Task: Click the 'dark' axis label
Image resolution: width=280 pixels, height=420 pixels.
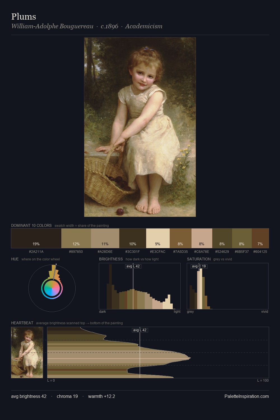Action: click(102, 311)
